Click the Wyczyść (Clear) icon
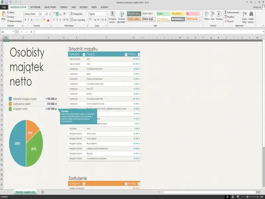265x199 pixels. tap(226, 21)
